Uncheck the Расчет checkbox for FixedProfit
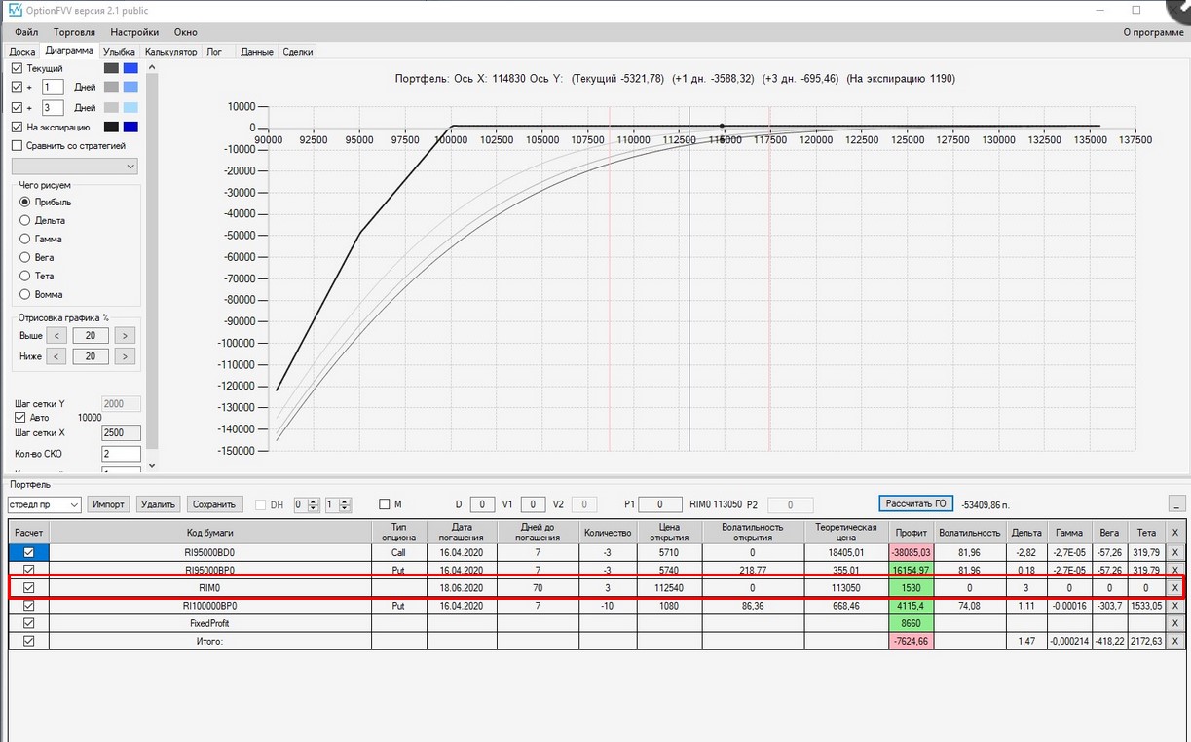 28,623
